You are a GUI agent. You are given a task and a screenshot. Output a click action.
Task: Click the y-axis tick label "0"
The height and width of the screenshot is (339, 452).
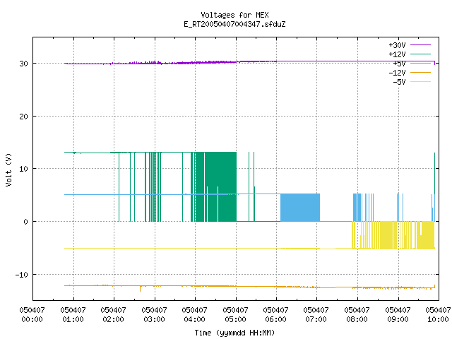click(x=25, y=222)
